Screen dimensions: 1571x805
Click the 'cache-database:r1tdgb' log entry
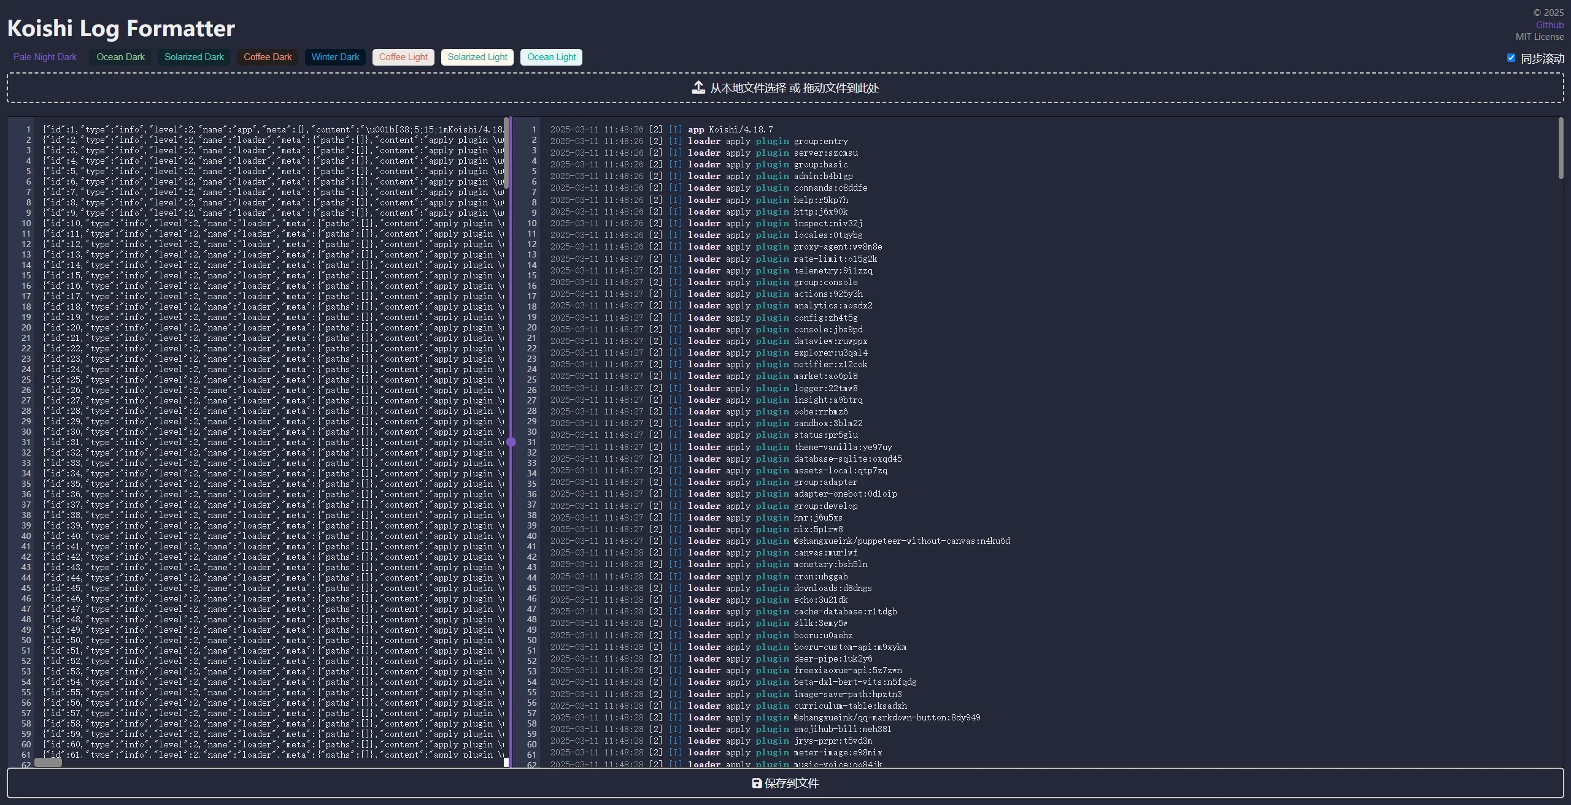[x=724, y=611]
